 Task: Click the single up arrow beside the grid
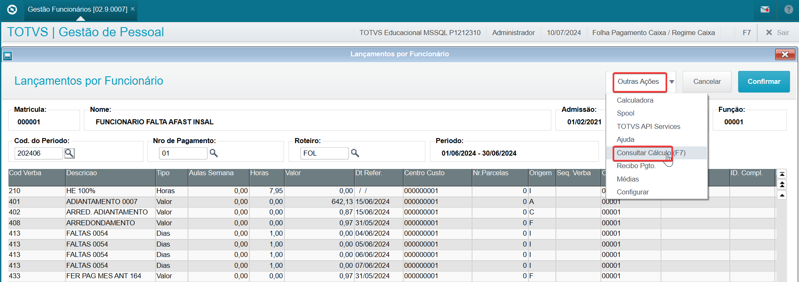click(782, 195)
